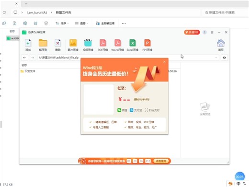Select the WeChat payment option
Image resolution: width=249 pixels, height=187 pixels.
point(122,110)
